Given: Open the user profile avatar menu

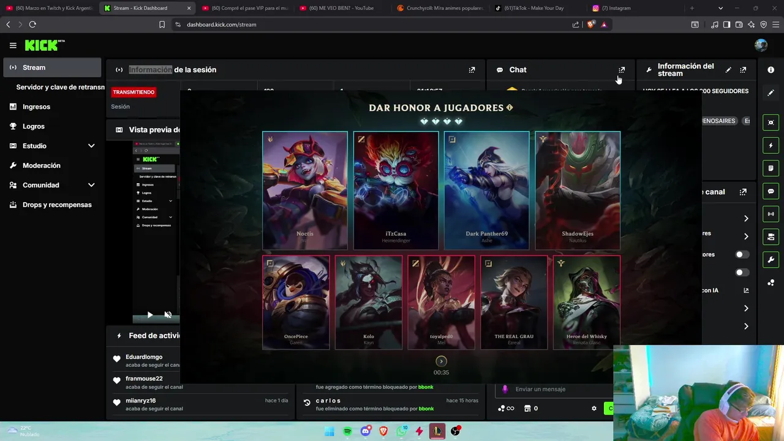Looking at the screenshot, I should pyautogui.click(x=761, y=45).
